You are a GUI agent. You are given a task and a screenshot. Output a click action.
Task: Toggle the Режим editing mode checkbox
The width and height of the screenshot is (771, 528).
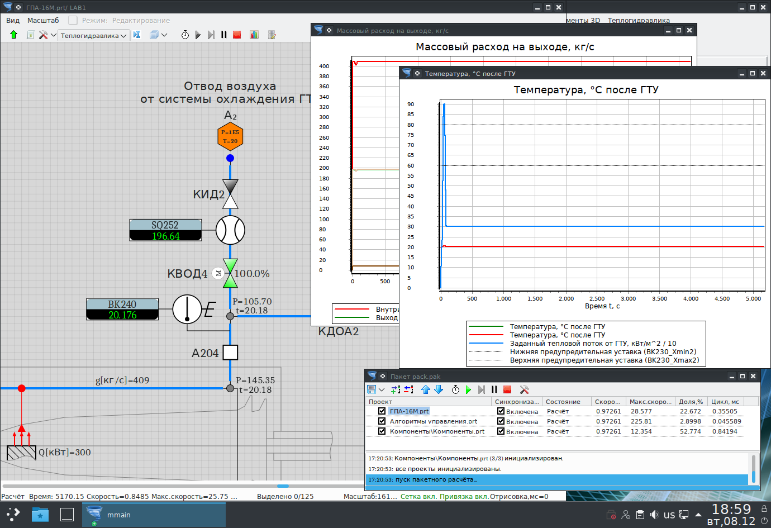73,20
